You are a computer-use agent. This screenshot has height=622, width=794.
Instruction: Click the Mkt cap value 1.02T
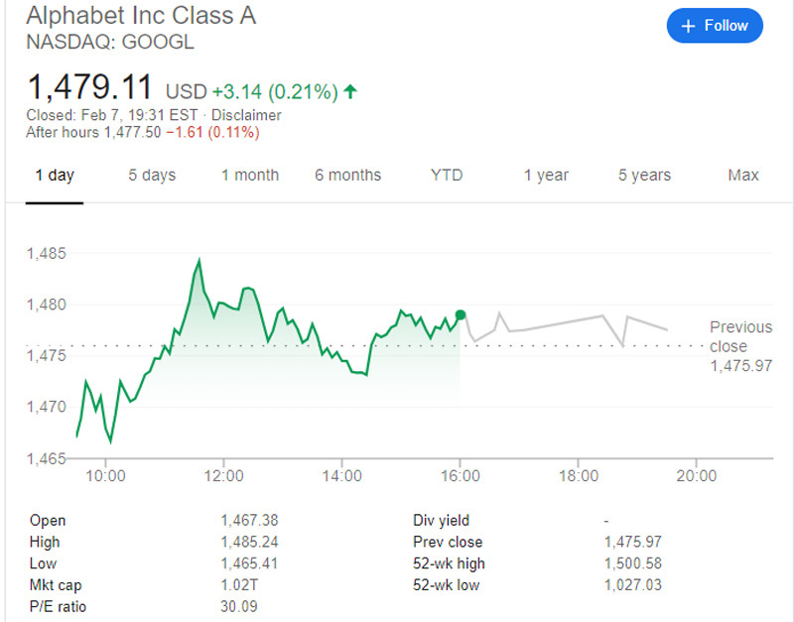tap(236, 585)
